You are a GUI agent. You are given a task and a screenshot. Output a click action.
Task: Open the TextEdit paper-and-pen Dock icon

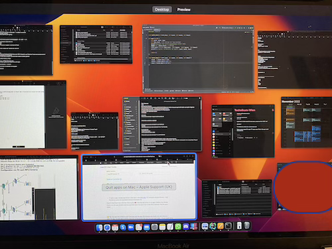click(170, 227)
